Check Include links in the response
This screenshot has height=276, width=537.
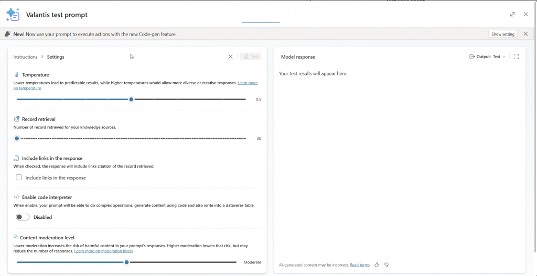(19, 178)
